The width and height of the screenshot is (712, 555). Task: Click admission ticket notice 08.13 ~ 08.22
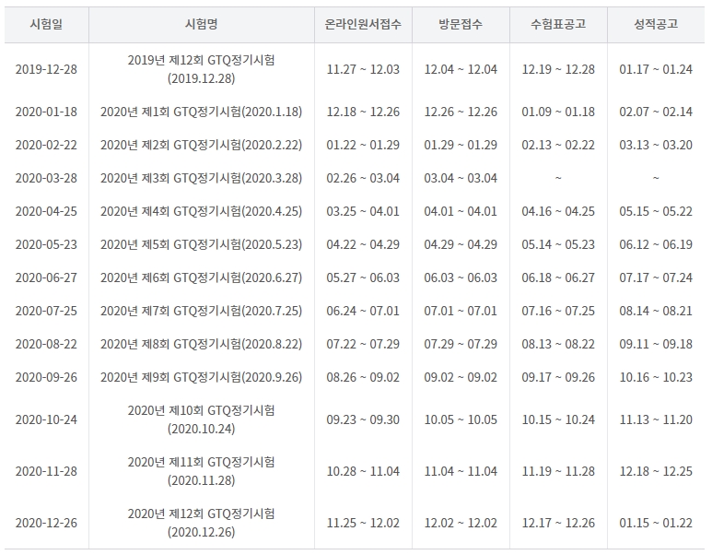pos(558,344)
